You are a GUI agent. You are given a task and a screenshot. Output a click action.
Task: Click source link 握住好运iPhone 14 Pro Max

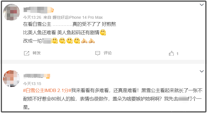click(x=77, y=17)
